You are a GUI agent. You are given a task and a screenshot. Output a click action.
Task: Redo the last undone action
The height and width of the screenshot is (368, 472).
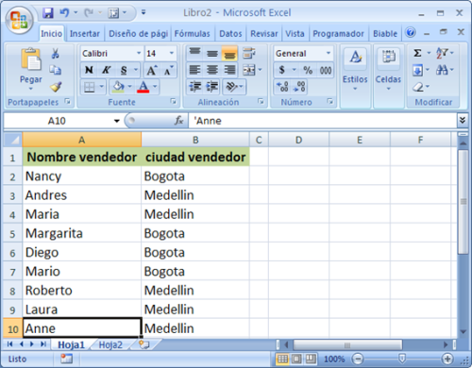point(89,12)
